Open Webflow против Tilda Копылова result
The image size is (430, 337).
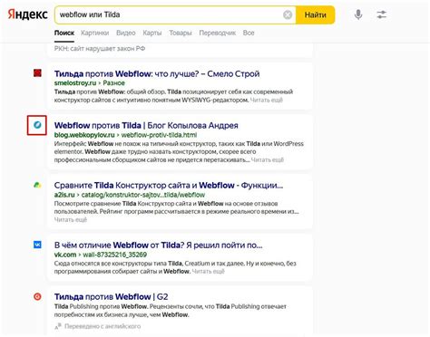(x=146, y=125)
